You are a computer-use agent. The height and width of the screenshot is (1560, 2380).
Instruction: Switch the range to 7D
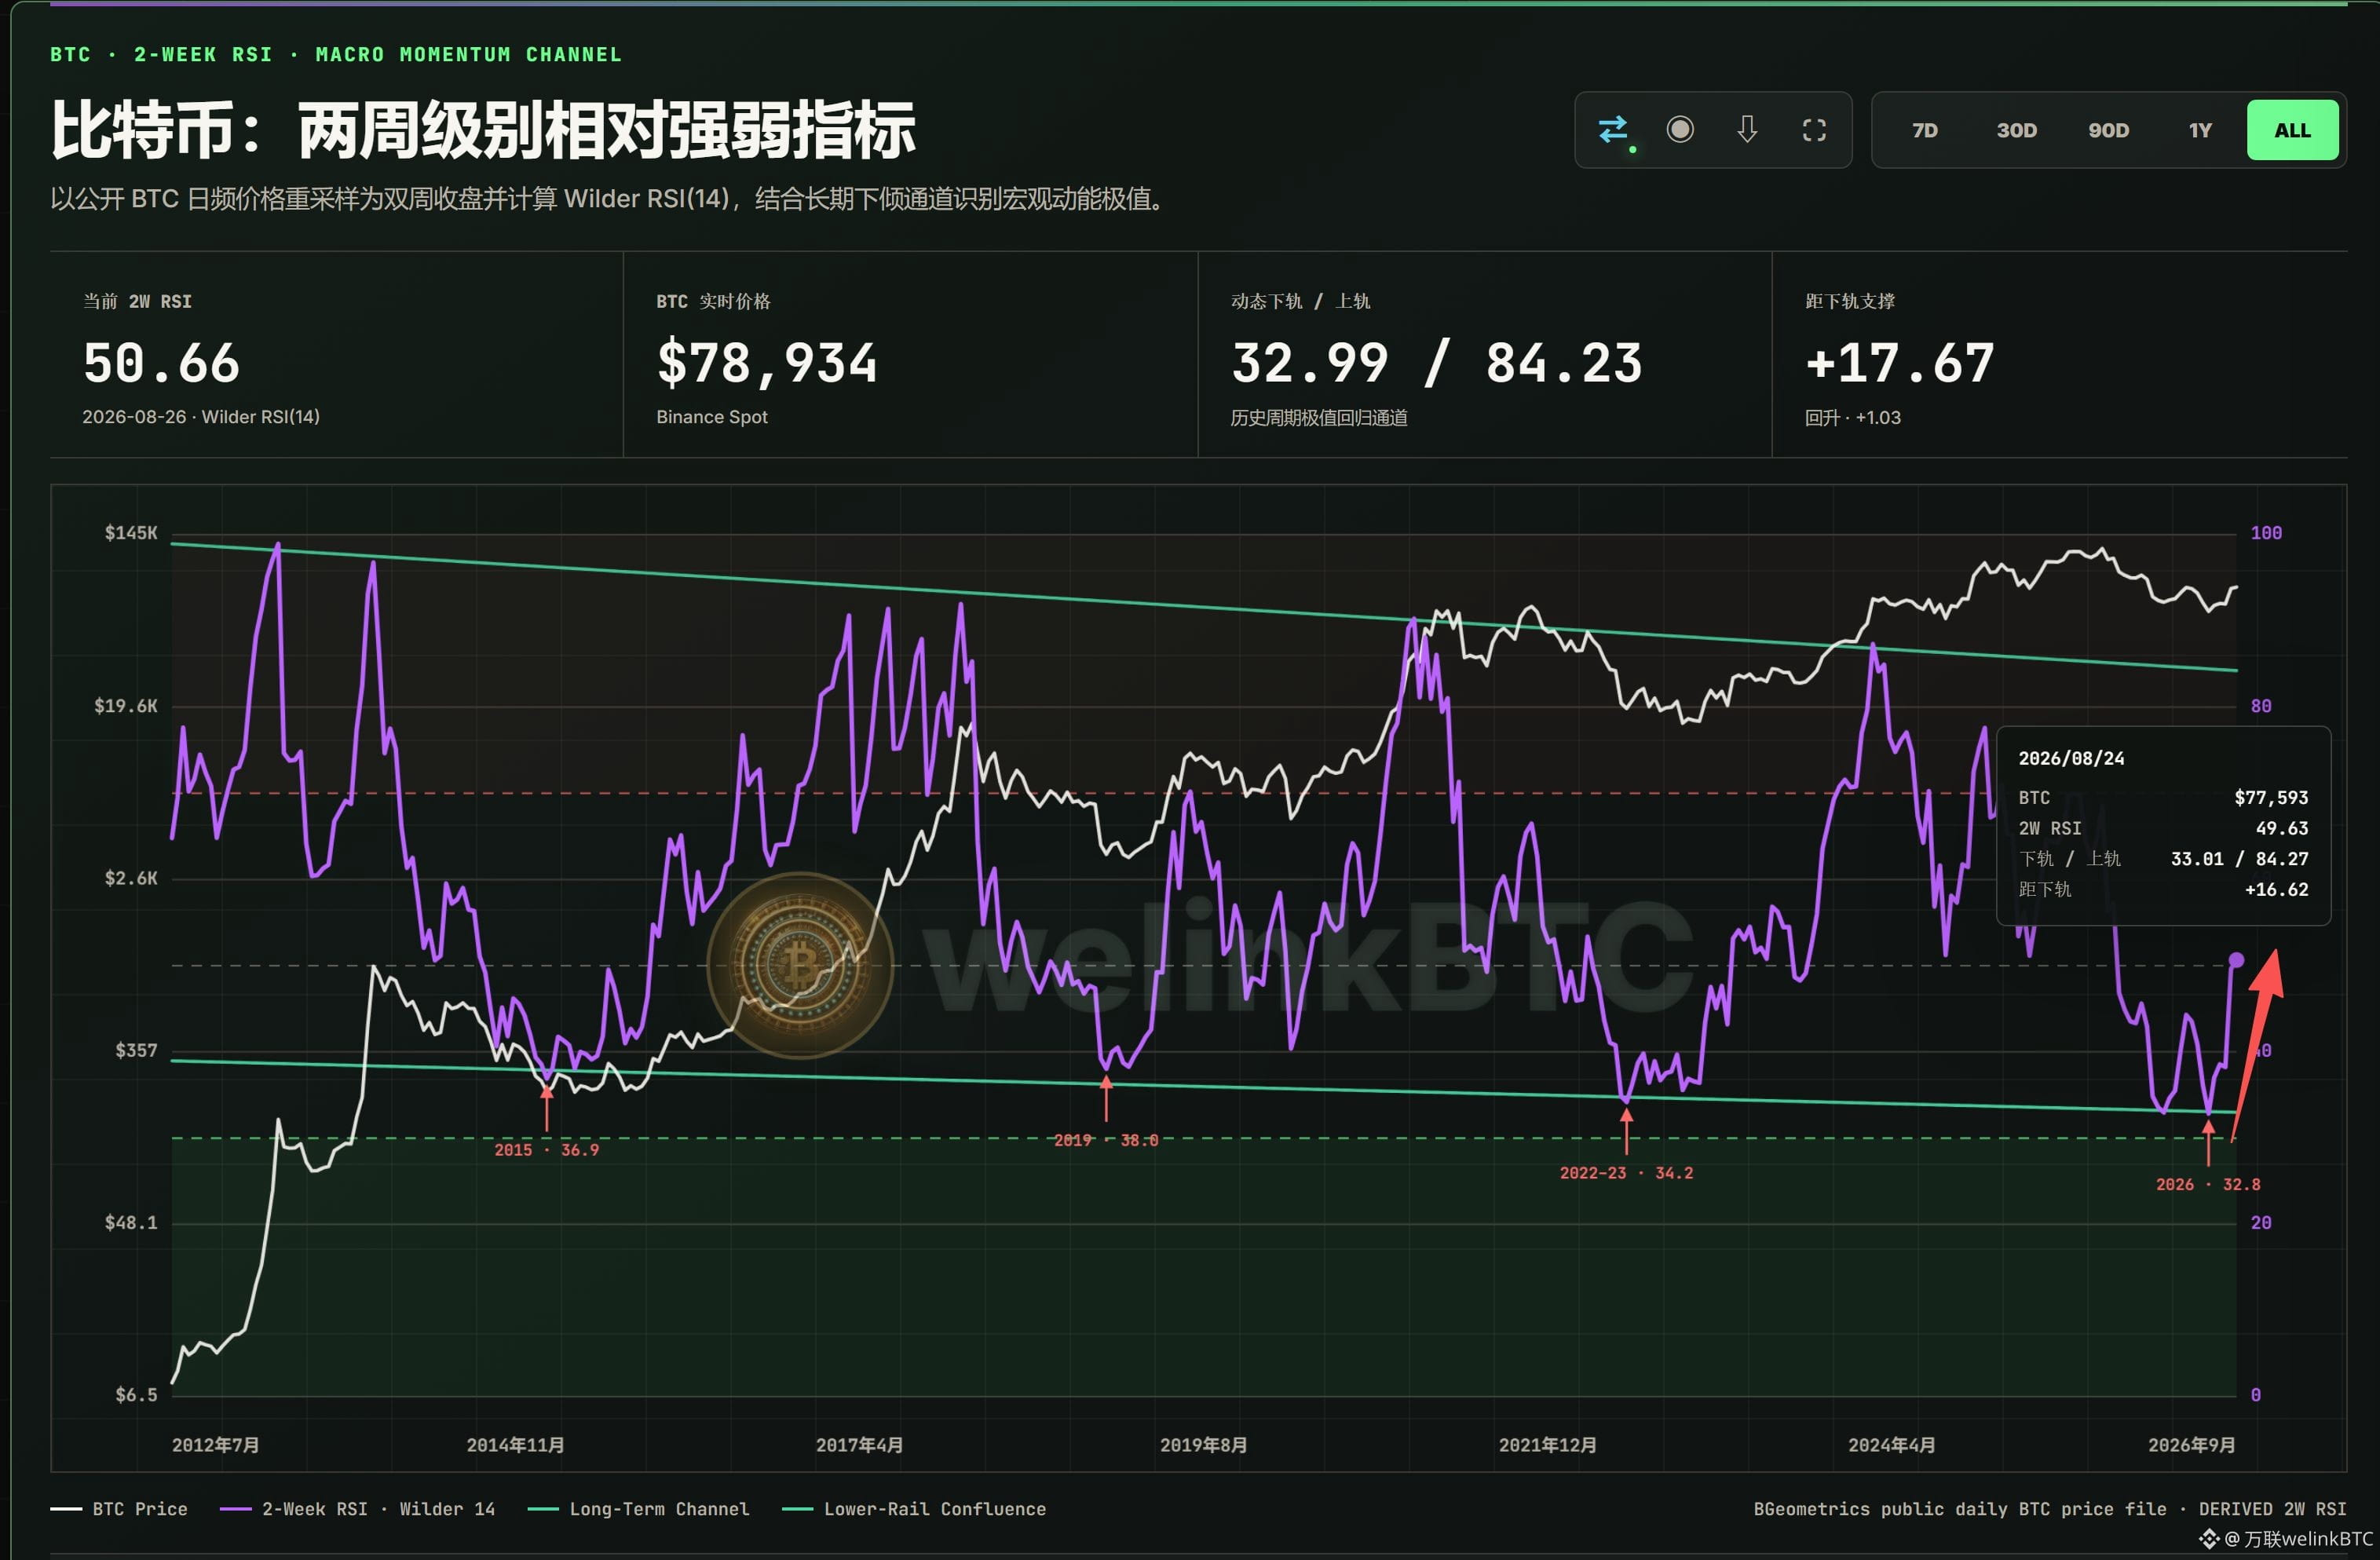(x=1925, y=130)
